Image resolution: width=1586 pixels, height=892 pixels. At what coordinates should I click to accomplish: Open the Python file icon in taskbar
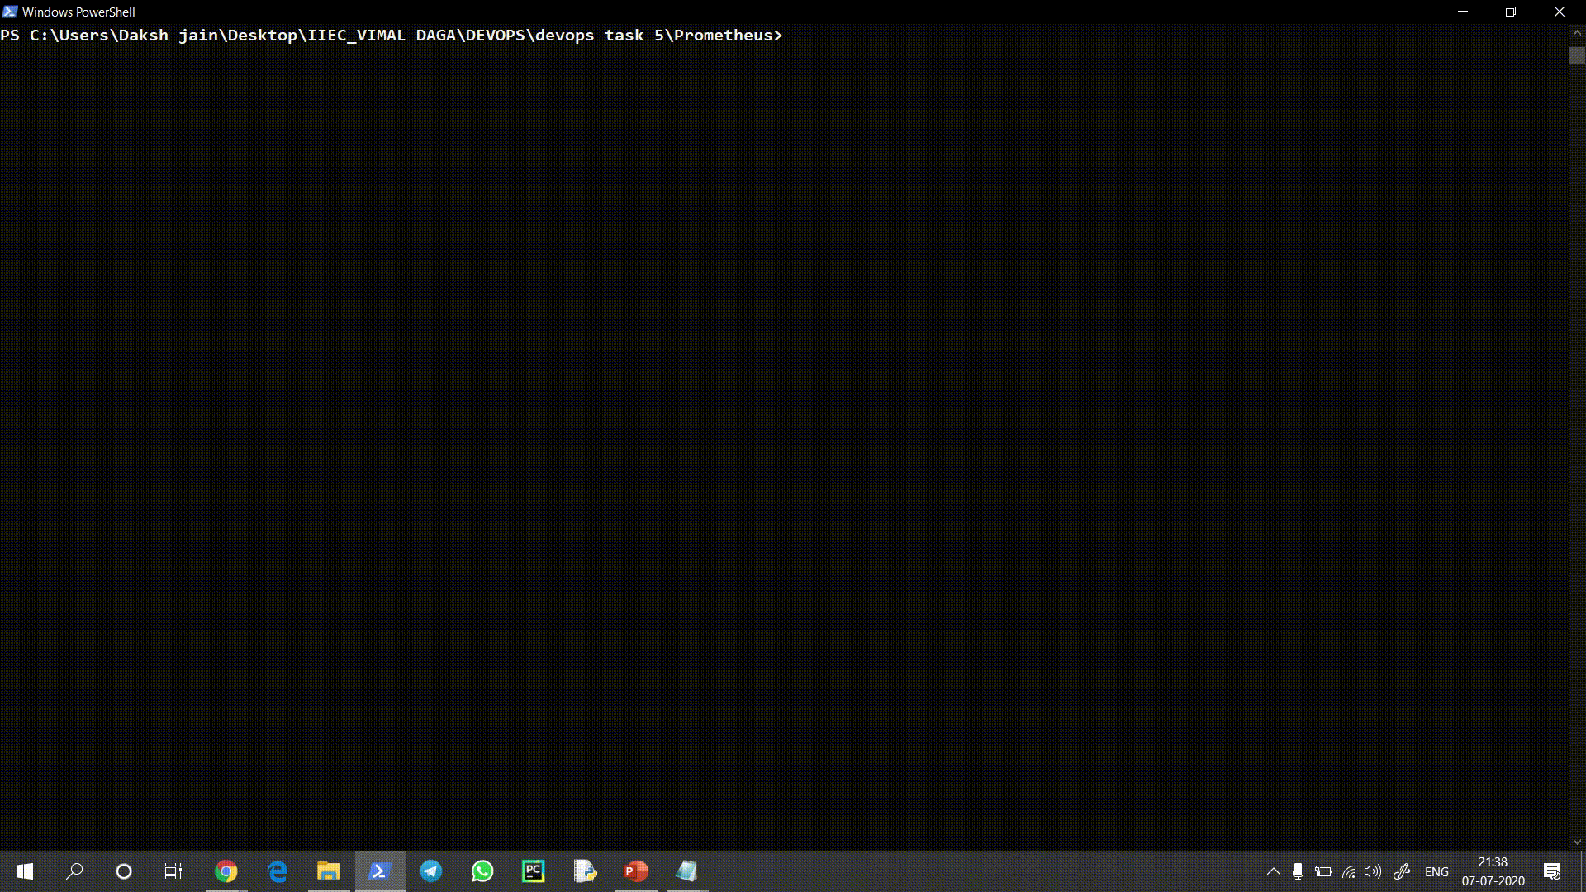pyautogui.click(x=585, y=871)
